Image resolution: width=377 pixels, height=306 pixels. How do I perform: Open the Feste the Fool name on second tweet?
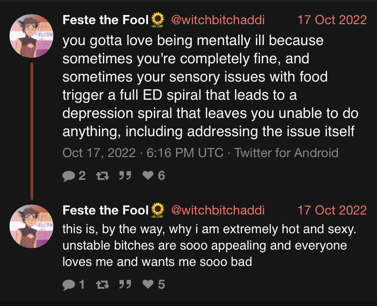click(x=106, y=210)
